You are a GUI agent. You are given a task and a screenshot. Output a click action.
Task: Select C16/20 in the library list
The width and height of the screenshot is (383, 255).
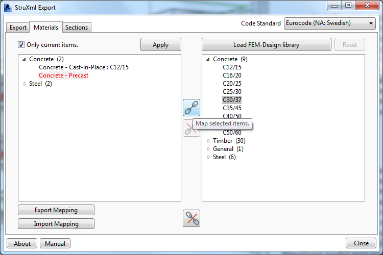point(232,75)
